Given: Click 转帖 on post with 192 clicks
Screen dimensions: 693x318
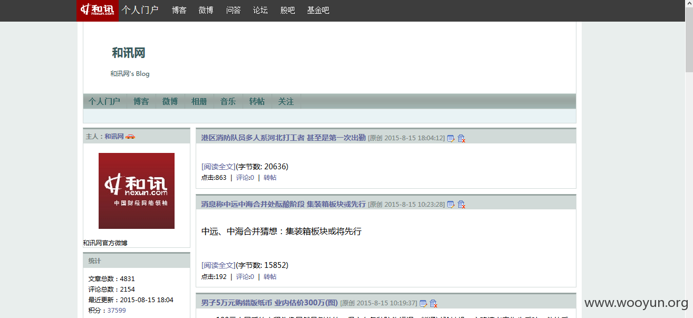Looking at the screenshot, I should [270, 277].
